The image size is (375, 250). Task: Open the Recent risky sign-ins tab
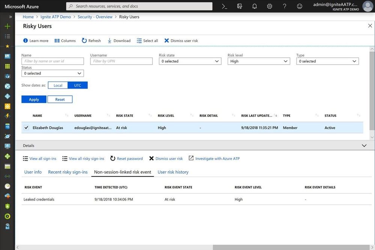point(68,172)
